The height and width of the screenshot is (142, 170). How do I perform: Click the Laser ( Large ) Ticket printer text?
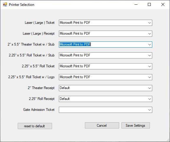point(75,23)
